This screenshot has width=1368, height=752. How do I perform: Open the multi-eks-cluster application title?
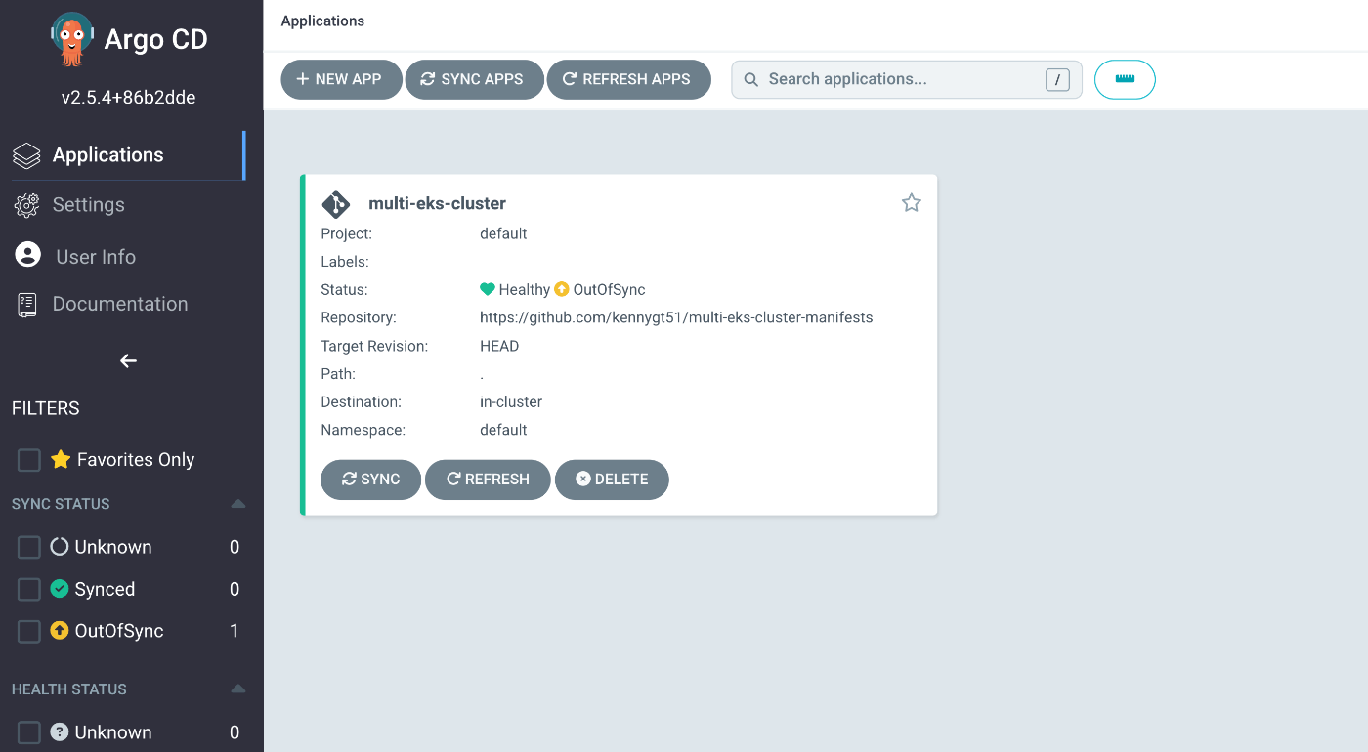tap(437, 204)
